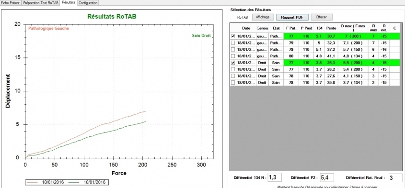The height and width of the screenshot is (188, 405).
Task: Open the Préparation Test RoTAB tab
Action: (41, 3)
